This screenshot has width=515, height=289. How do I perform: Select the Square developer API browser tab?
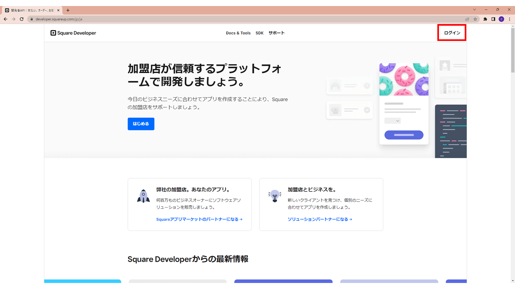coord(33,10)
